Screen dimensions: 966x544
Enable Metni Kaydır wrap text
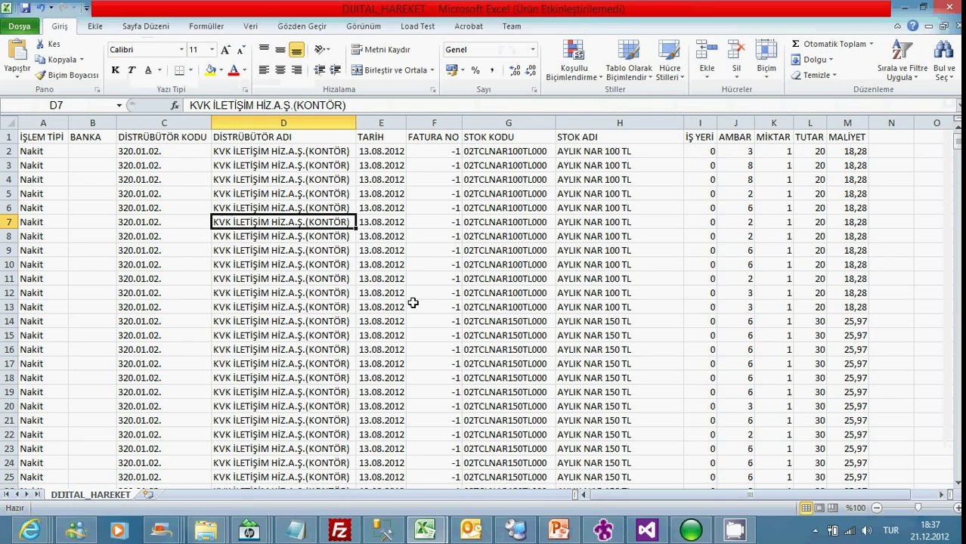point(380,49)
